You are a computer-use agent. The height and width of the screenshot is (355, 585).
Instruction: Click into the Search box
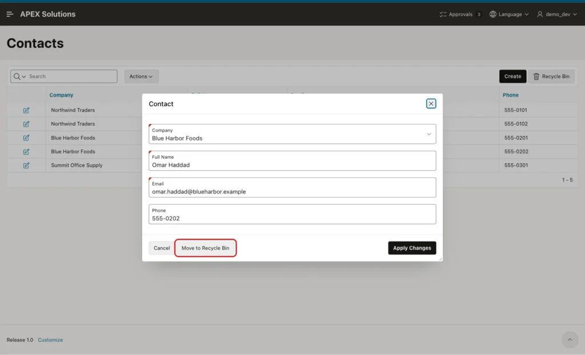point(71,76)
